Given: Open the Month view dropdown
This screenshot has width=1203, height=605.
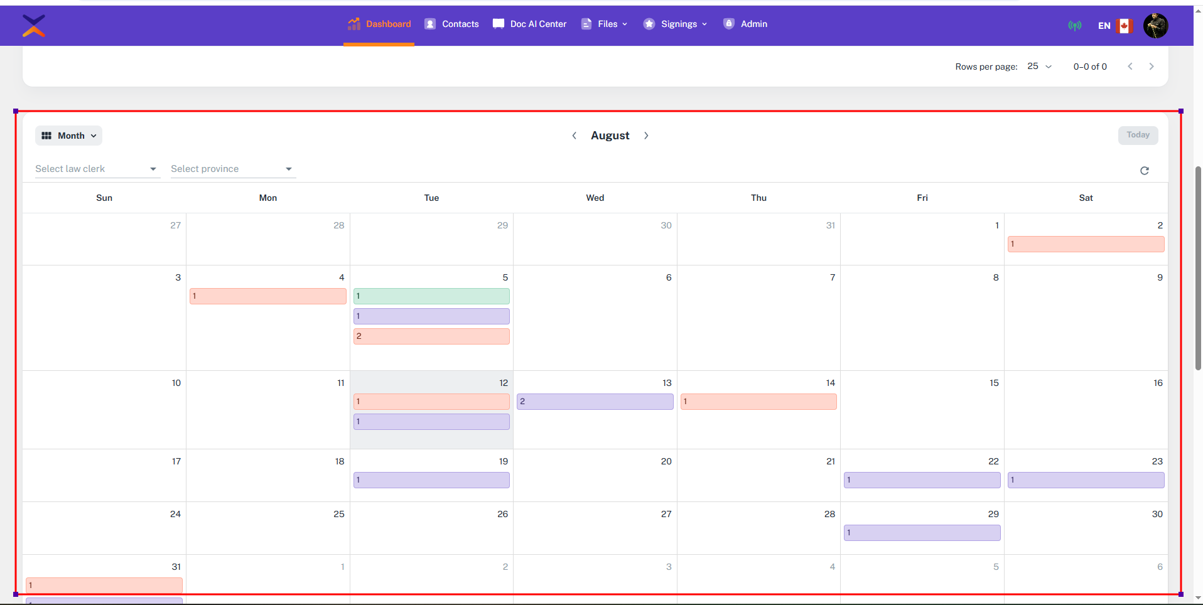Looking at the screenshot, I should 69,136.
